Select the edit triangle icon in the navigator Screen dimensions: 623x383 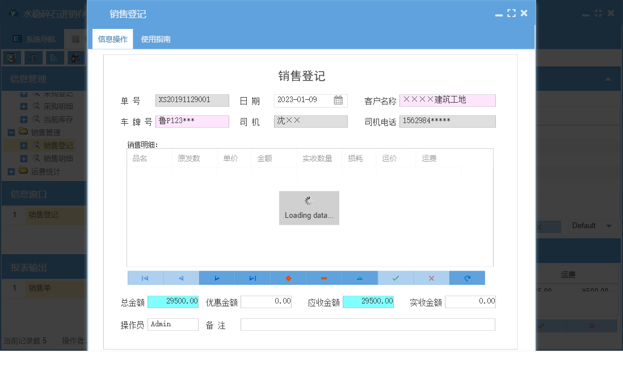click(x=360, y=277)
